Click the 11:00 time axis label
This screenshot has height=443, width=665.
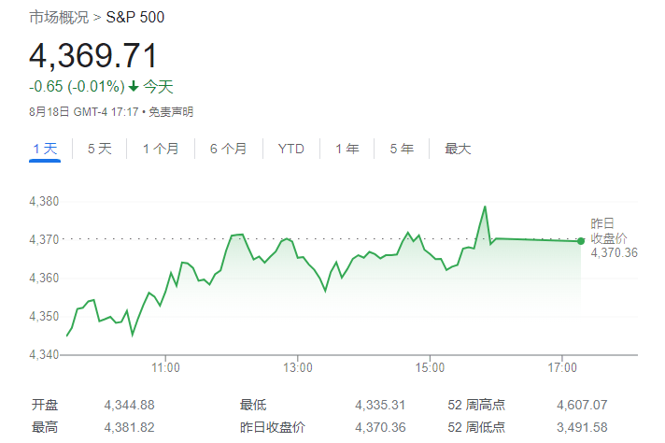tap(165, 367)
